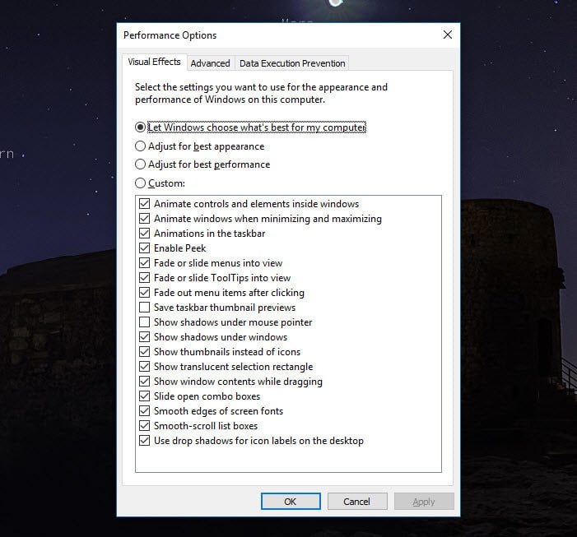Toggle Show window contents while dragging

click(145, 382)
